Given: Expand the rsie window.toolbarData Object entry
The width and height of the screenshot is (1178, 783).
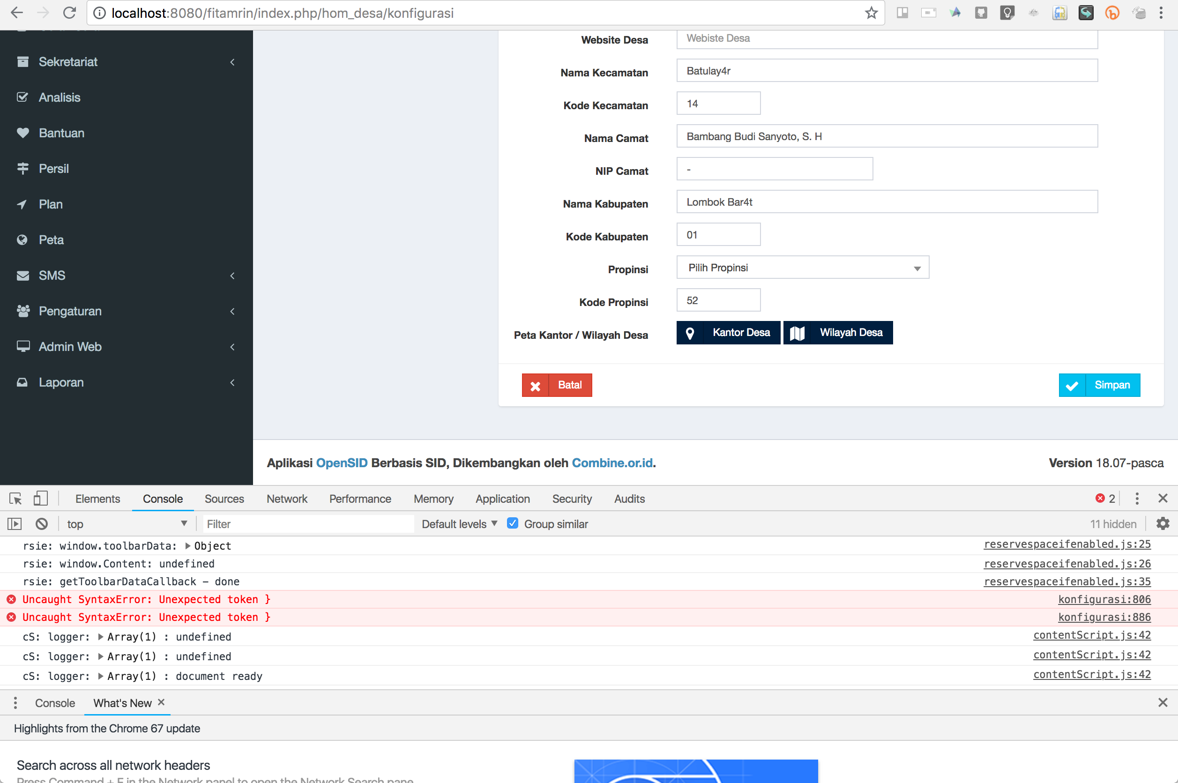Looking at the screenshot, I should point(188,546).
